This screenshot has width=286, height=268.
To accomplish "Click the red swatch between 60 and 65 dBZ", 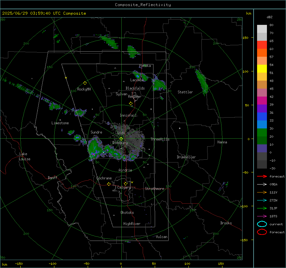I will coord(262,45).
